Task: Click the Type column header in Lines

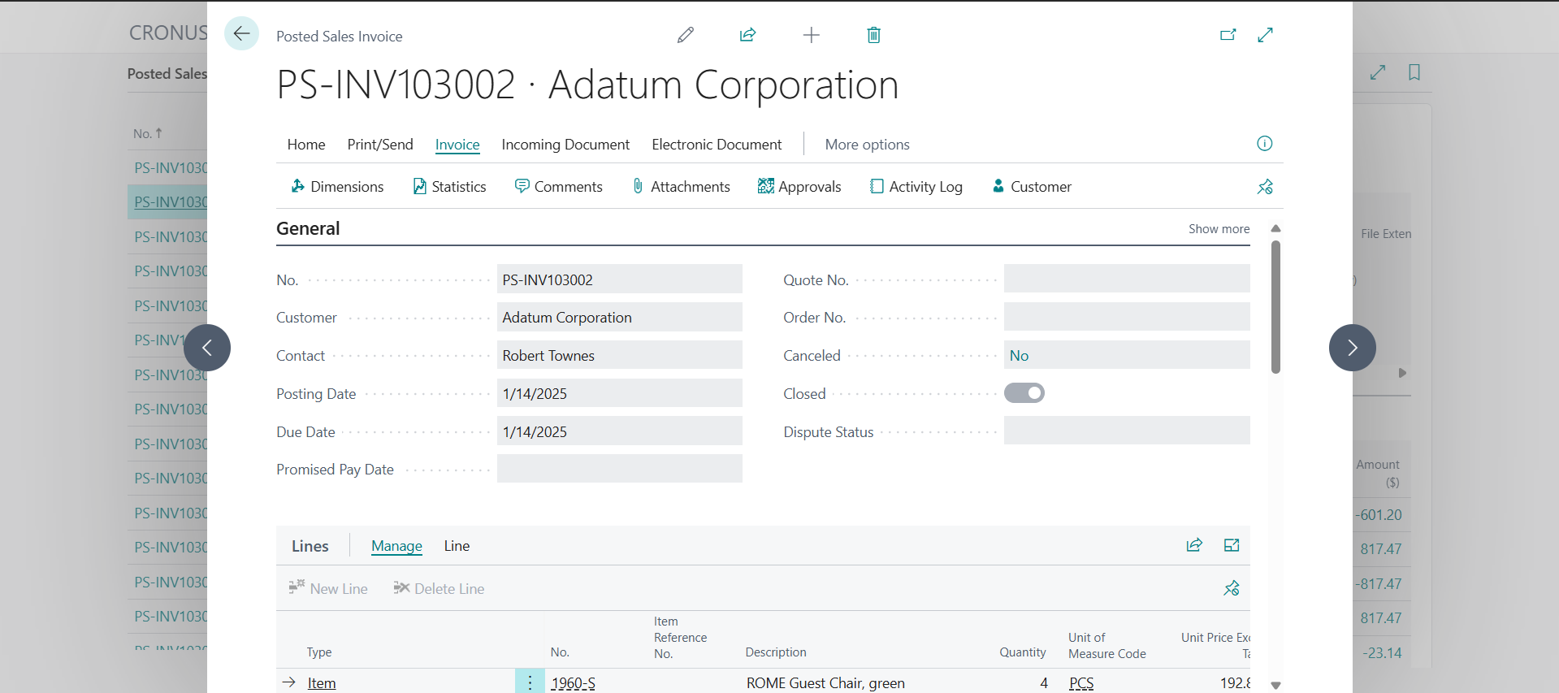Action: click(x=319, y=652)
